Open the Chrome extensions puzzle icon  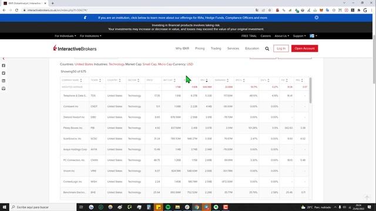(359, 10)
